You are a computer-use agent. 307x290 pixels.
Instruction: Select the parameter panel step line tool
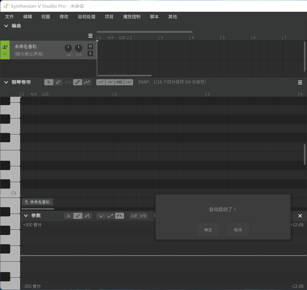(87, 216)
